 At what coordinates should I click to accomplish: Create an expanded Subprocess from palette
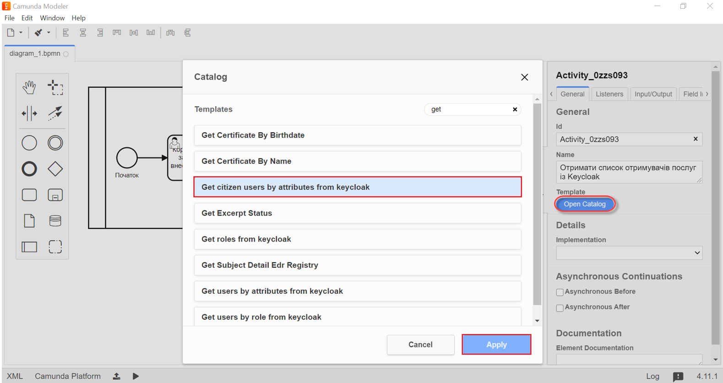pyautogui.click(x=55, y=195)
